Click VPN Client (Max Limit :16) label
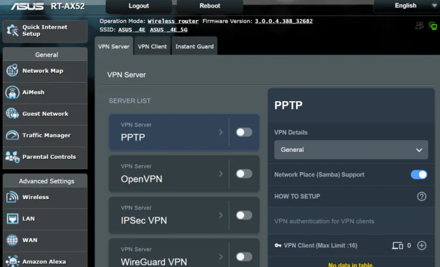Screen dimensions: 440x267 coord(320,246)
